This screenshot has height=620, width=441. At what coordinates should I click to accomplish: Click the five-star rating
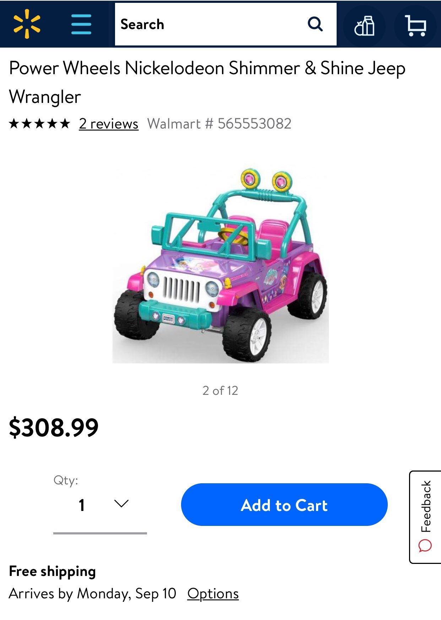tap(39, 124)
